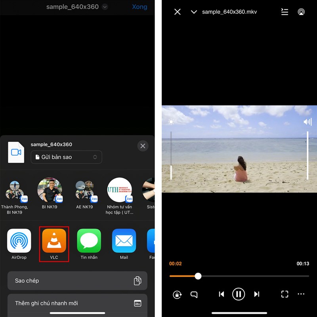This screenshot has height=317, width=317.
Task: Tap the AirPlay cast icon
Action: coord(301,12)
